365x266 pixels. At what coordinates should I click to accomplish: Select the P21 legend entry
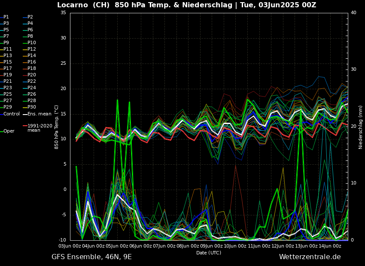point(6,82)
